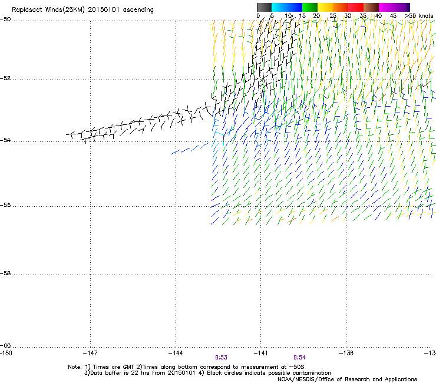The image size is (436, 383).
Task: Click the -138 longitude axis label
Action: [x=346, y=353]
